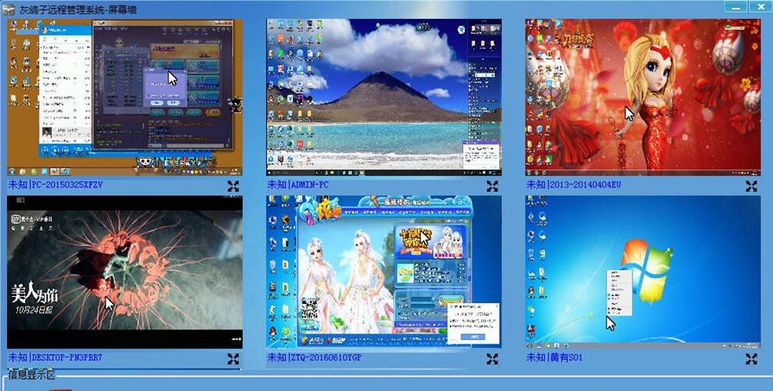Select the ADMIN-PC mountain desktop thumbnail
This screenshot has width=773, height=391.
383,97
